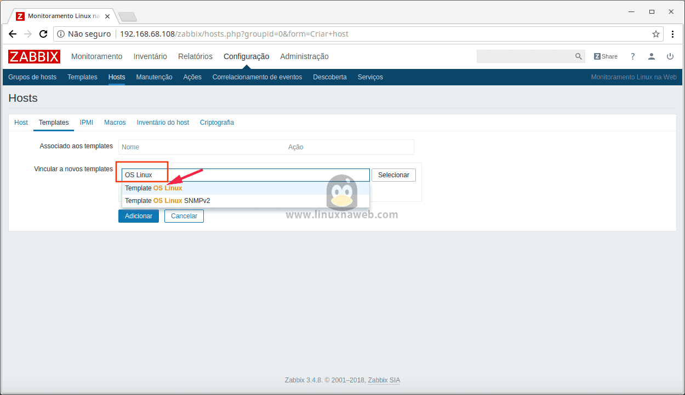Click the Hosts page heading
The image size is (685, 395).
tap(23, 98)
